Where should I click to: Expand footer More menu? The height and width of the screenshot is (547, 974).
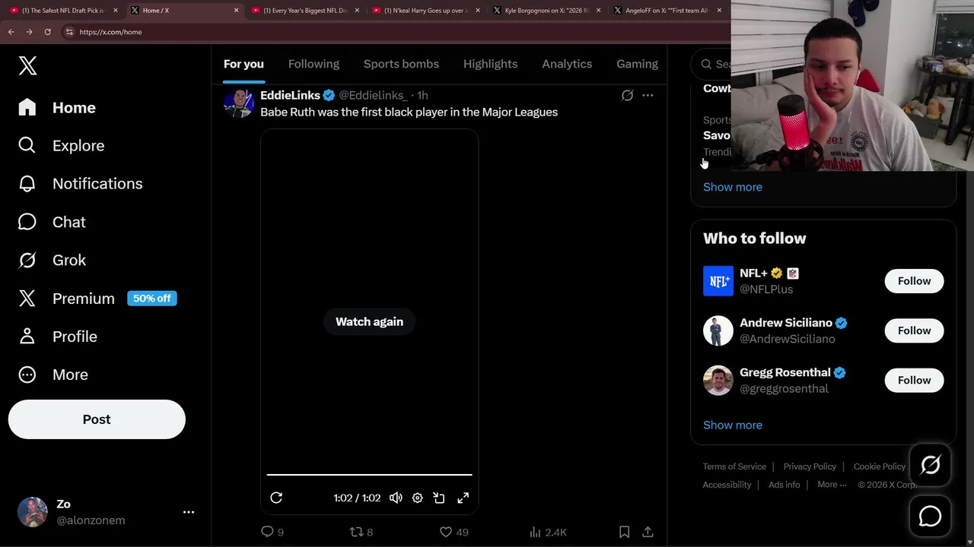(832, 485)
